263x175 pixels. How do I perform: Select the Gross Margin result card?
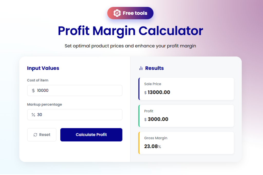186,143
